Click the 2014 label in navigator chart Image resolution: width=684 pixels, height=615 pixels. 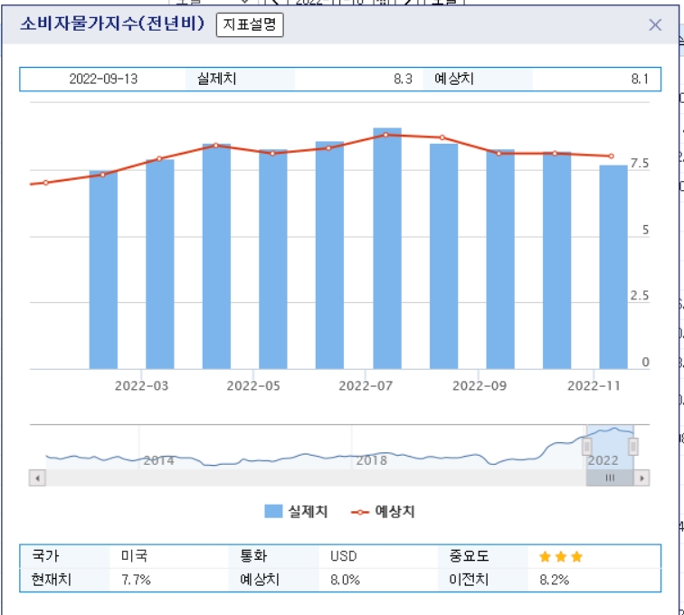[x=159, y=460]
